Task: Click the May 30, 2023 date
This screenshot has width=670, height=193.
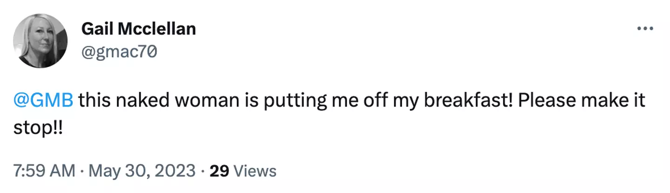Action: click(x=143, y=171)
